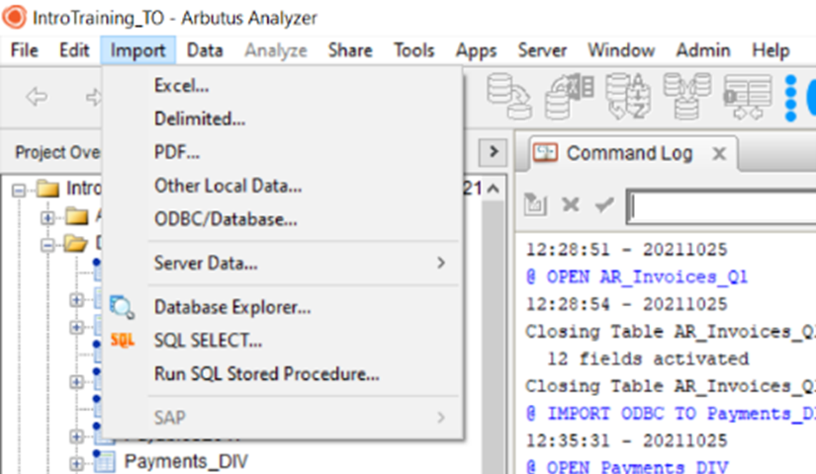Click the log line OPEN AR_Invoices_Q1
This screenshot has height=474, width=816.
click(x=636, y=277)
